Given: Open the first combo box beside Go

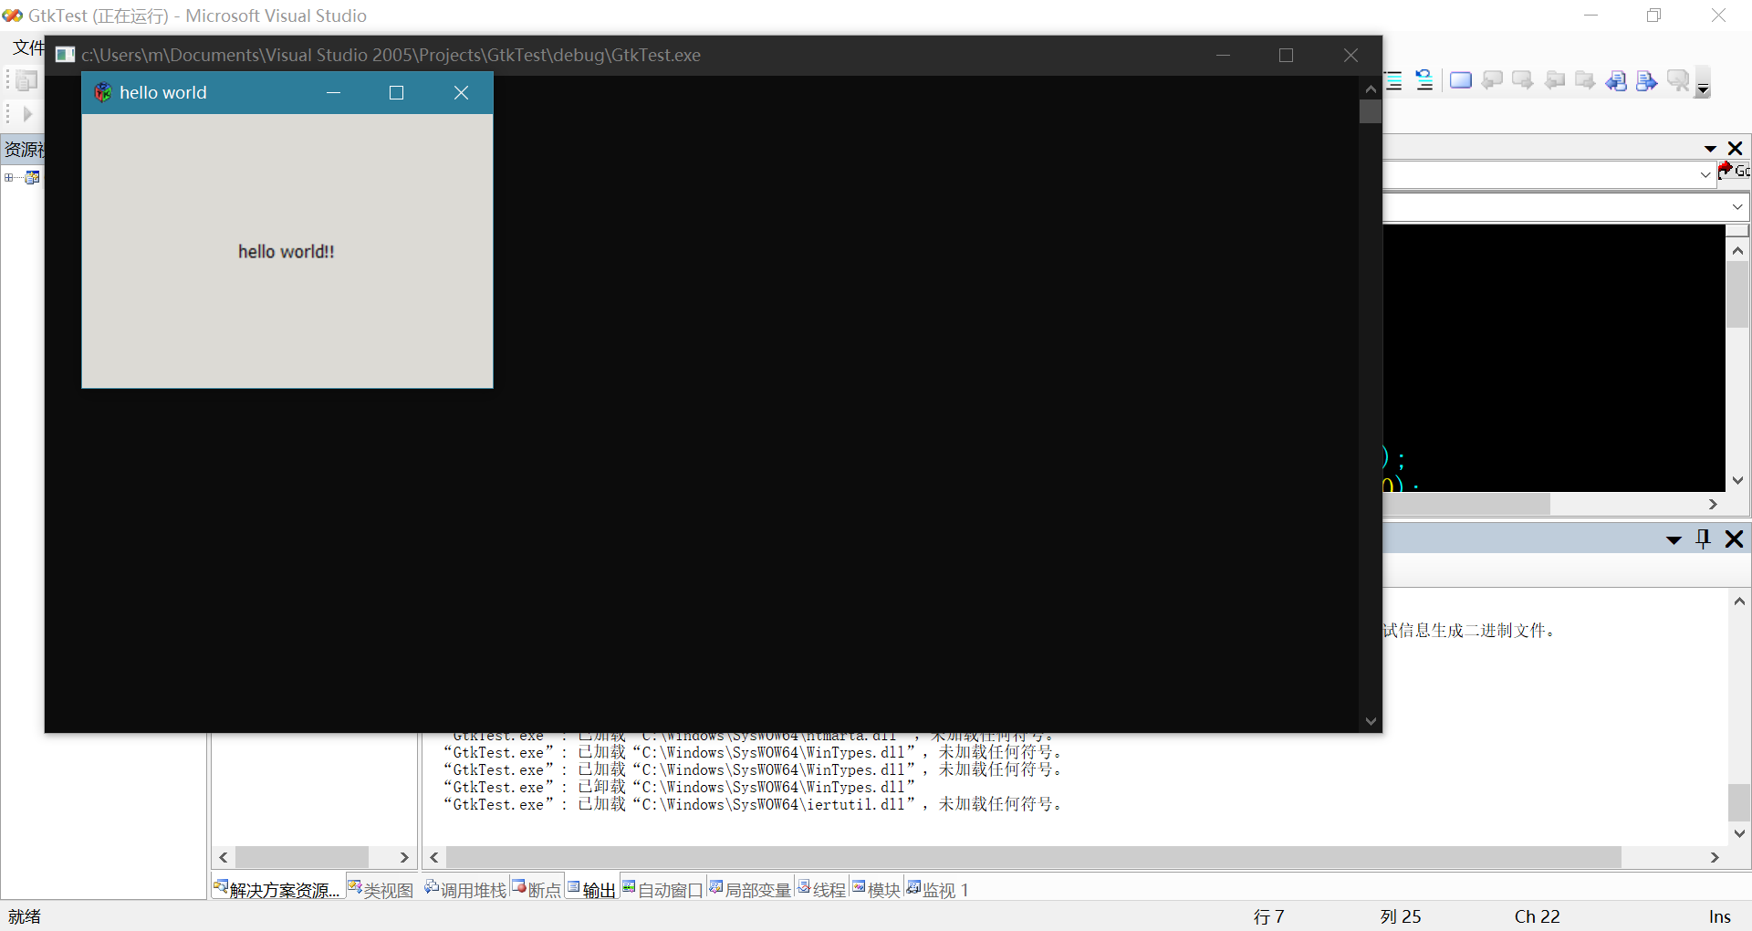Looking at the screenshot, I should [x=1705, y=174].
